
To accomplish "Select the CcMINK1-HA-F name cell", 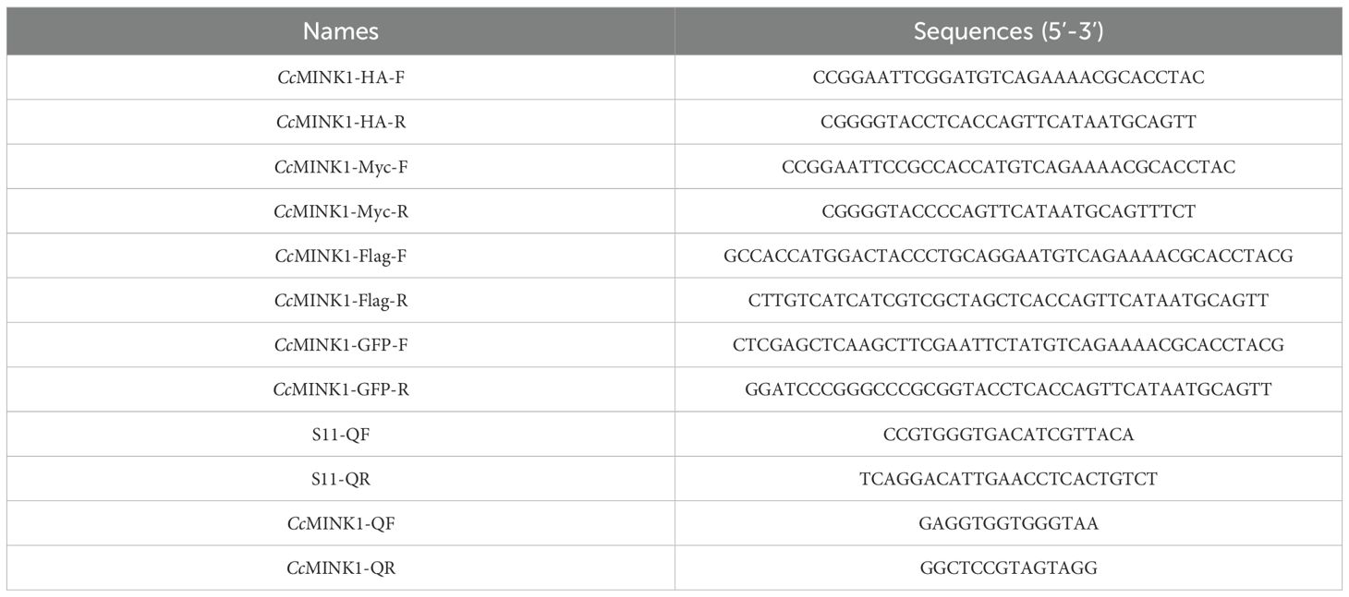I will [341, 78].
